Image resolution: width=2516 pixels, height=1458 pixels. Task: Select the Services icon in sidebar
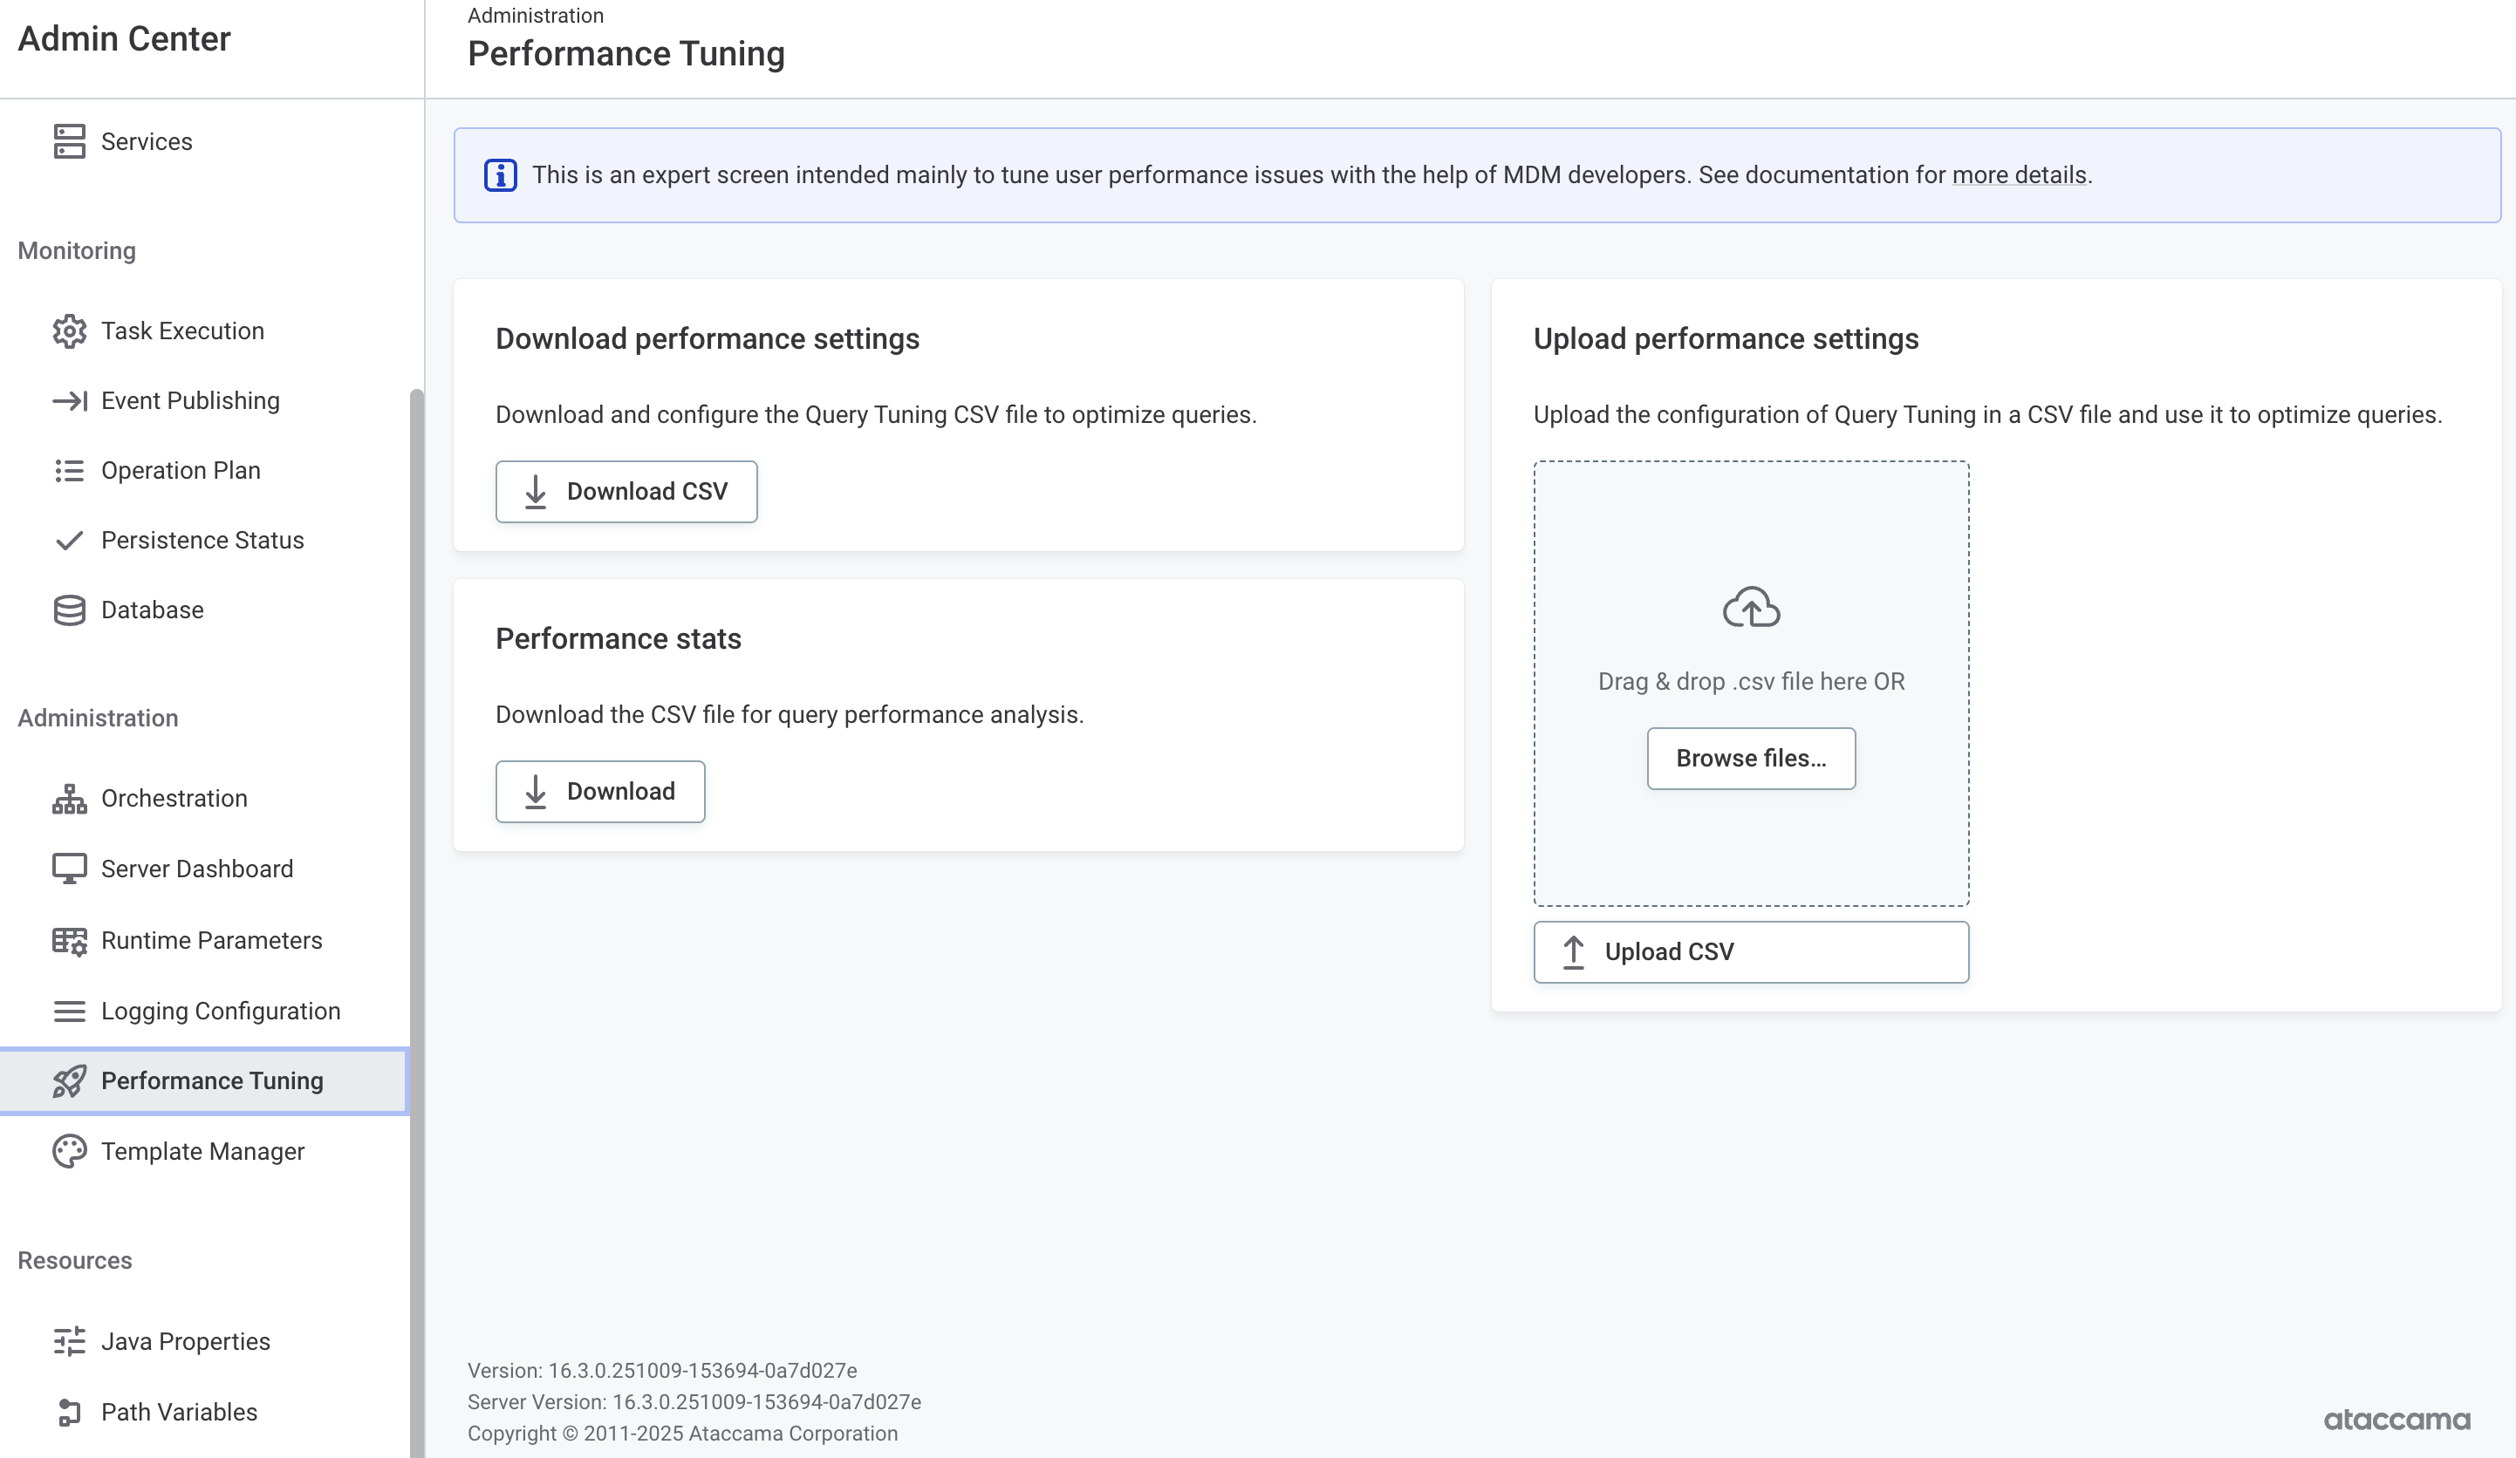tap(69, 140)
